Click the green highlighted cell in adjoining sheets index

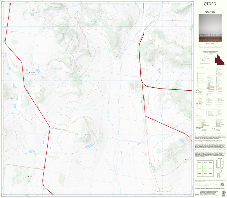pos(205,168)
